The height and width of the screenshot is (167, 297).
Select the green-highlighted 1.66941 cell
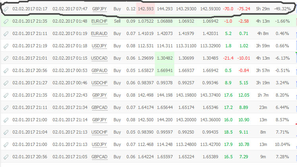165,70
